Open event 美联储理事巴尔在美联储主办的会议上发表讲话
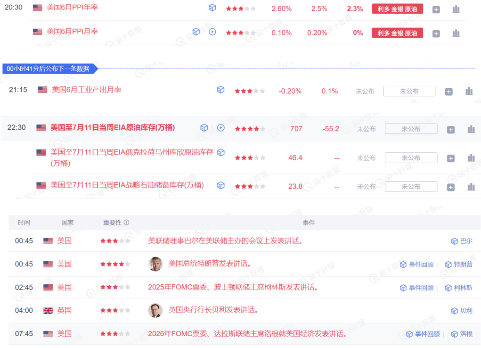 click(226, 241)
